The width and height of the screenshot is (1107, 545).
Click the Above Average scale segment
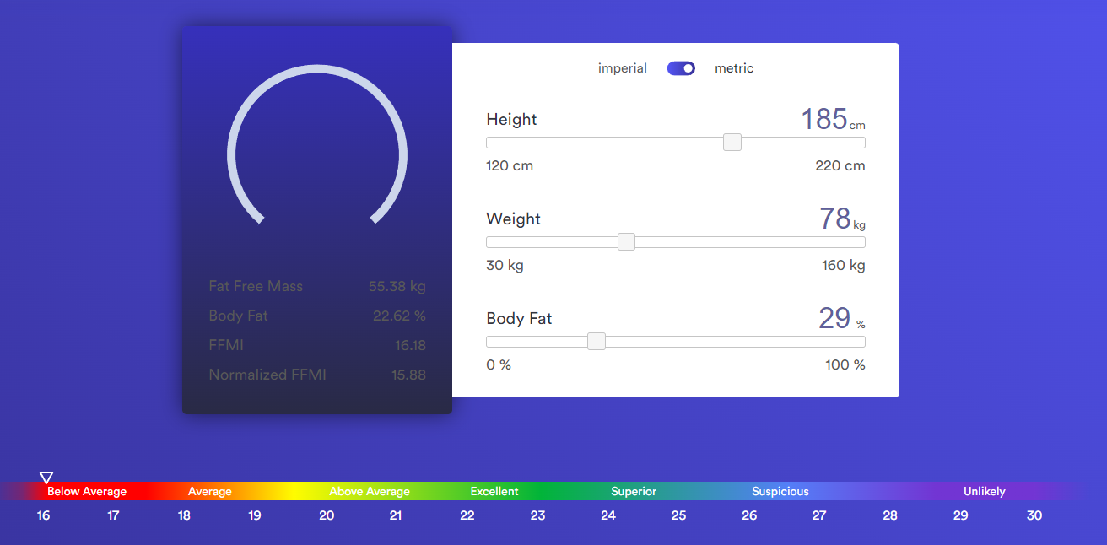tap(370, 491)
